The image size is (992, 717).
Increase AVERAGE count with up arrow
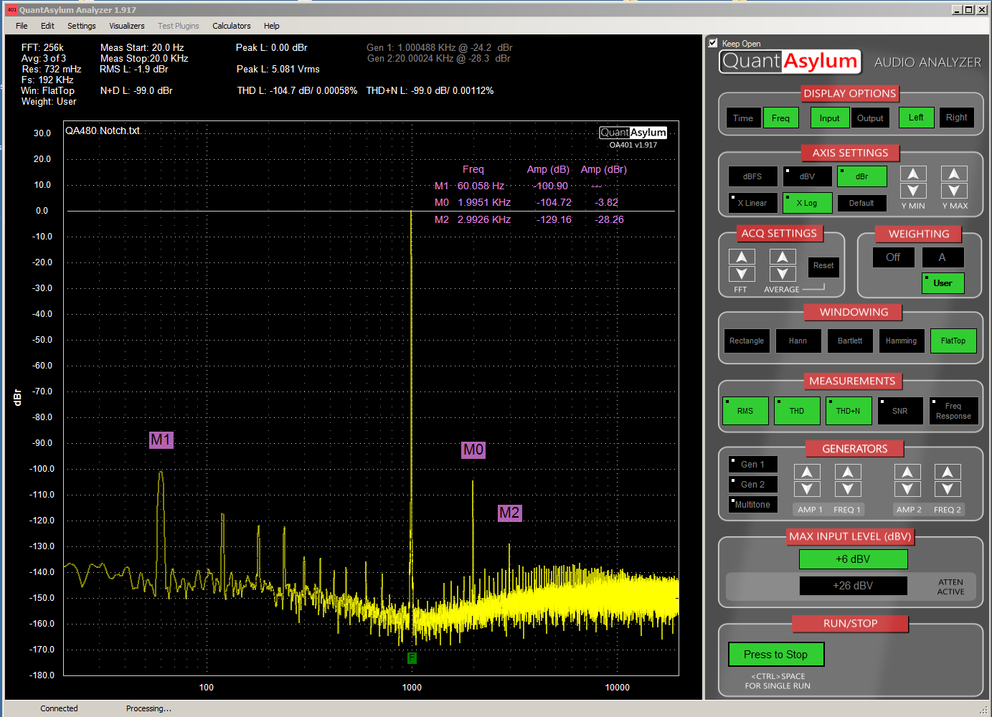(x=783, y=257)
